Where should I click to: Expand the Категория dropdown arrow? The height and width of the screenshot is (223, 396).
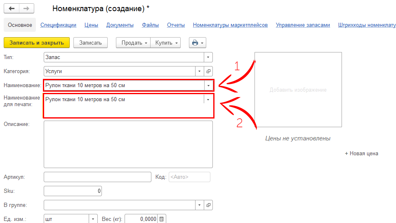pos(200,71)
